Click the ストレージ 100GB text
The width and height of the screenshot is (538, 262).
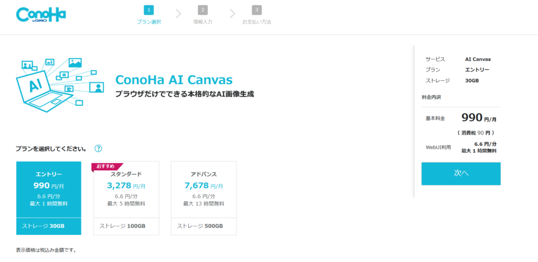click(x=122, y=226)
